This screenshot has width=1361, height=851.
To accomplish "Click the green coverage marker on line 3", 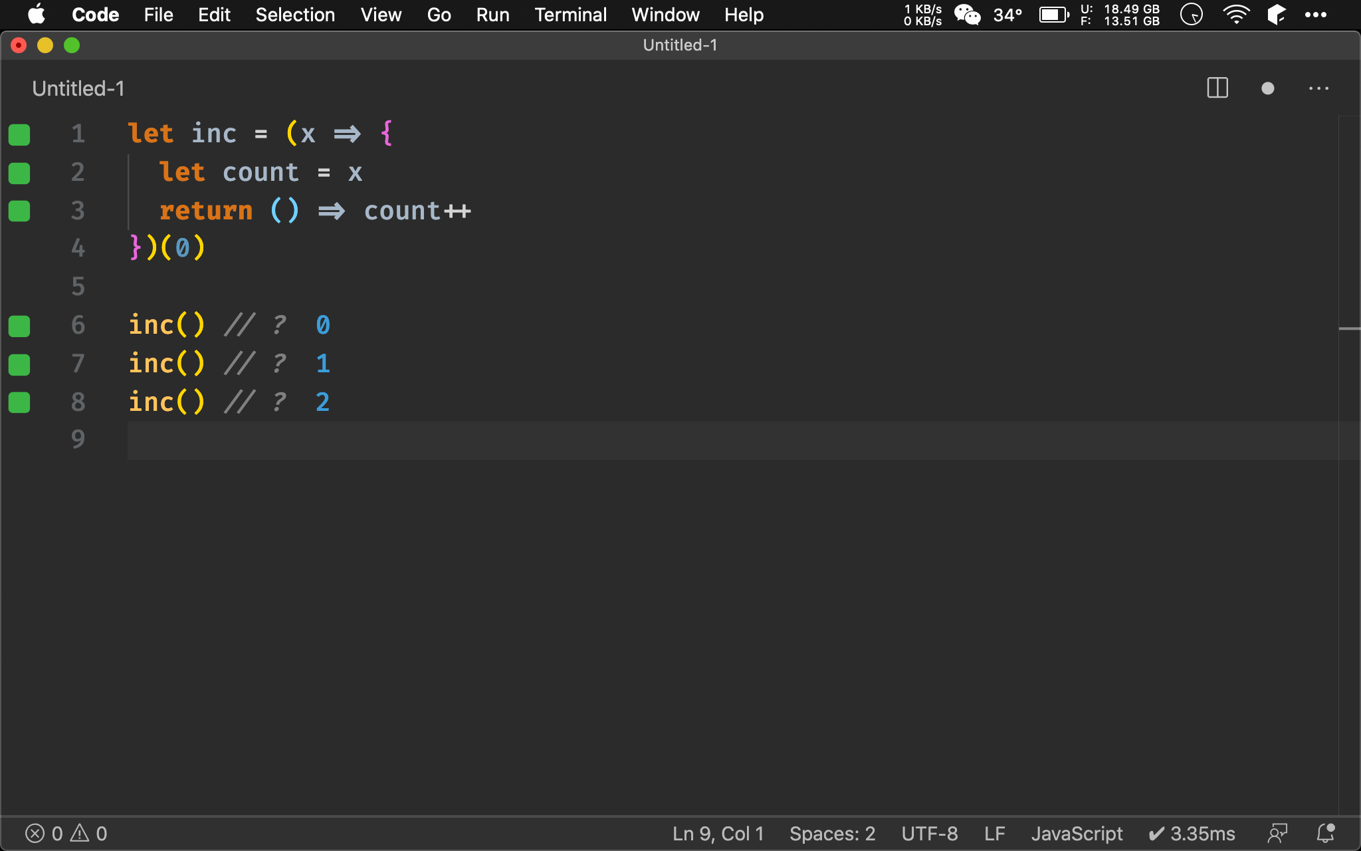I will pyautogui.click(x=19, y=211).
